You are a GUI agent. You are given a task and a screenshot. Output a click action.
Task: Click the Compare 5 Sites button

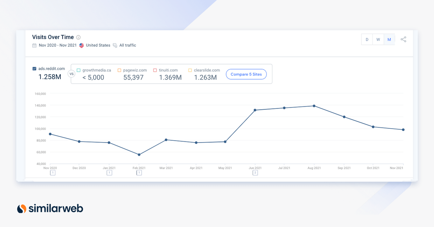tap(246, 74)
